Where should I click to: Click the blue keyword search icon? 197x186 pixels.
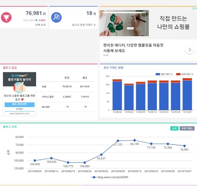click(56, 18)
